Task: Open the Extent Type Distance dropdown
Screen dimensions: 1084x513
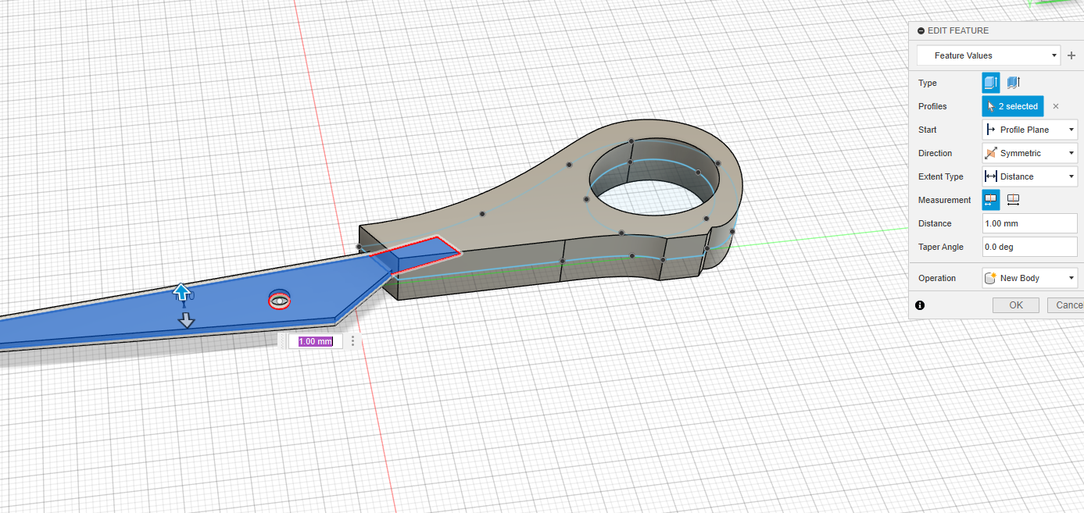Action: pyautogui.click(x=1029, y=176)
